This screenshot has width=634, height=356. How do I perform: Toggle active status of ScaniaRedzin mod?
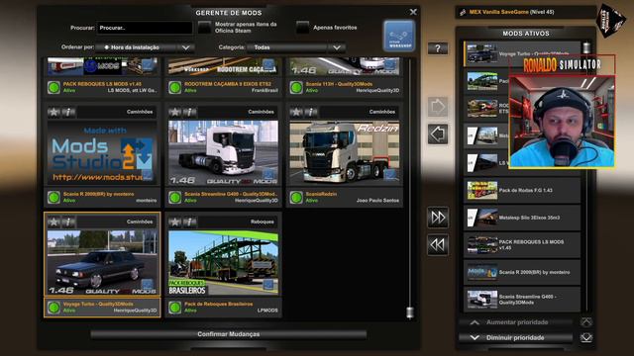pos(296,198)
